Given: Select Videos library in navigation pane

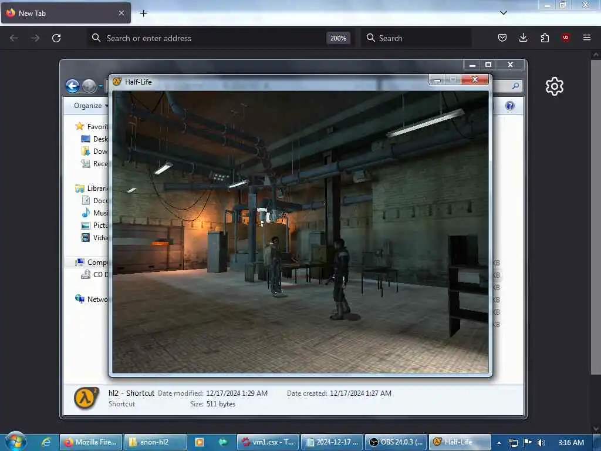Looking at the screenshot, I should 96,237.
